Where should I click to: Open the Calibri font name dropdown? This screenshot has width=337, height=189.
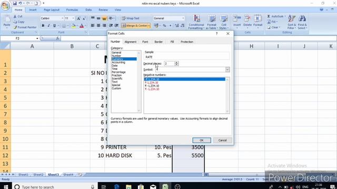[62, 18]
